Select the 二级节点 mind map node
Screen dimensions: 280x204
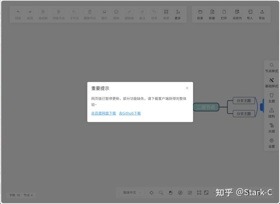(x=206, y=107)
